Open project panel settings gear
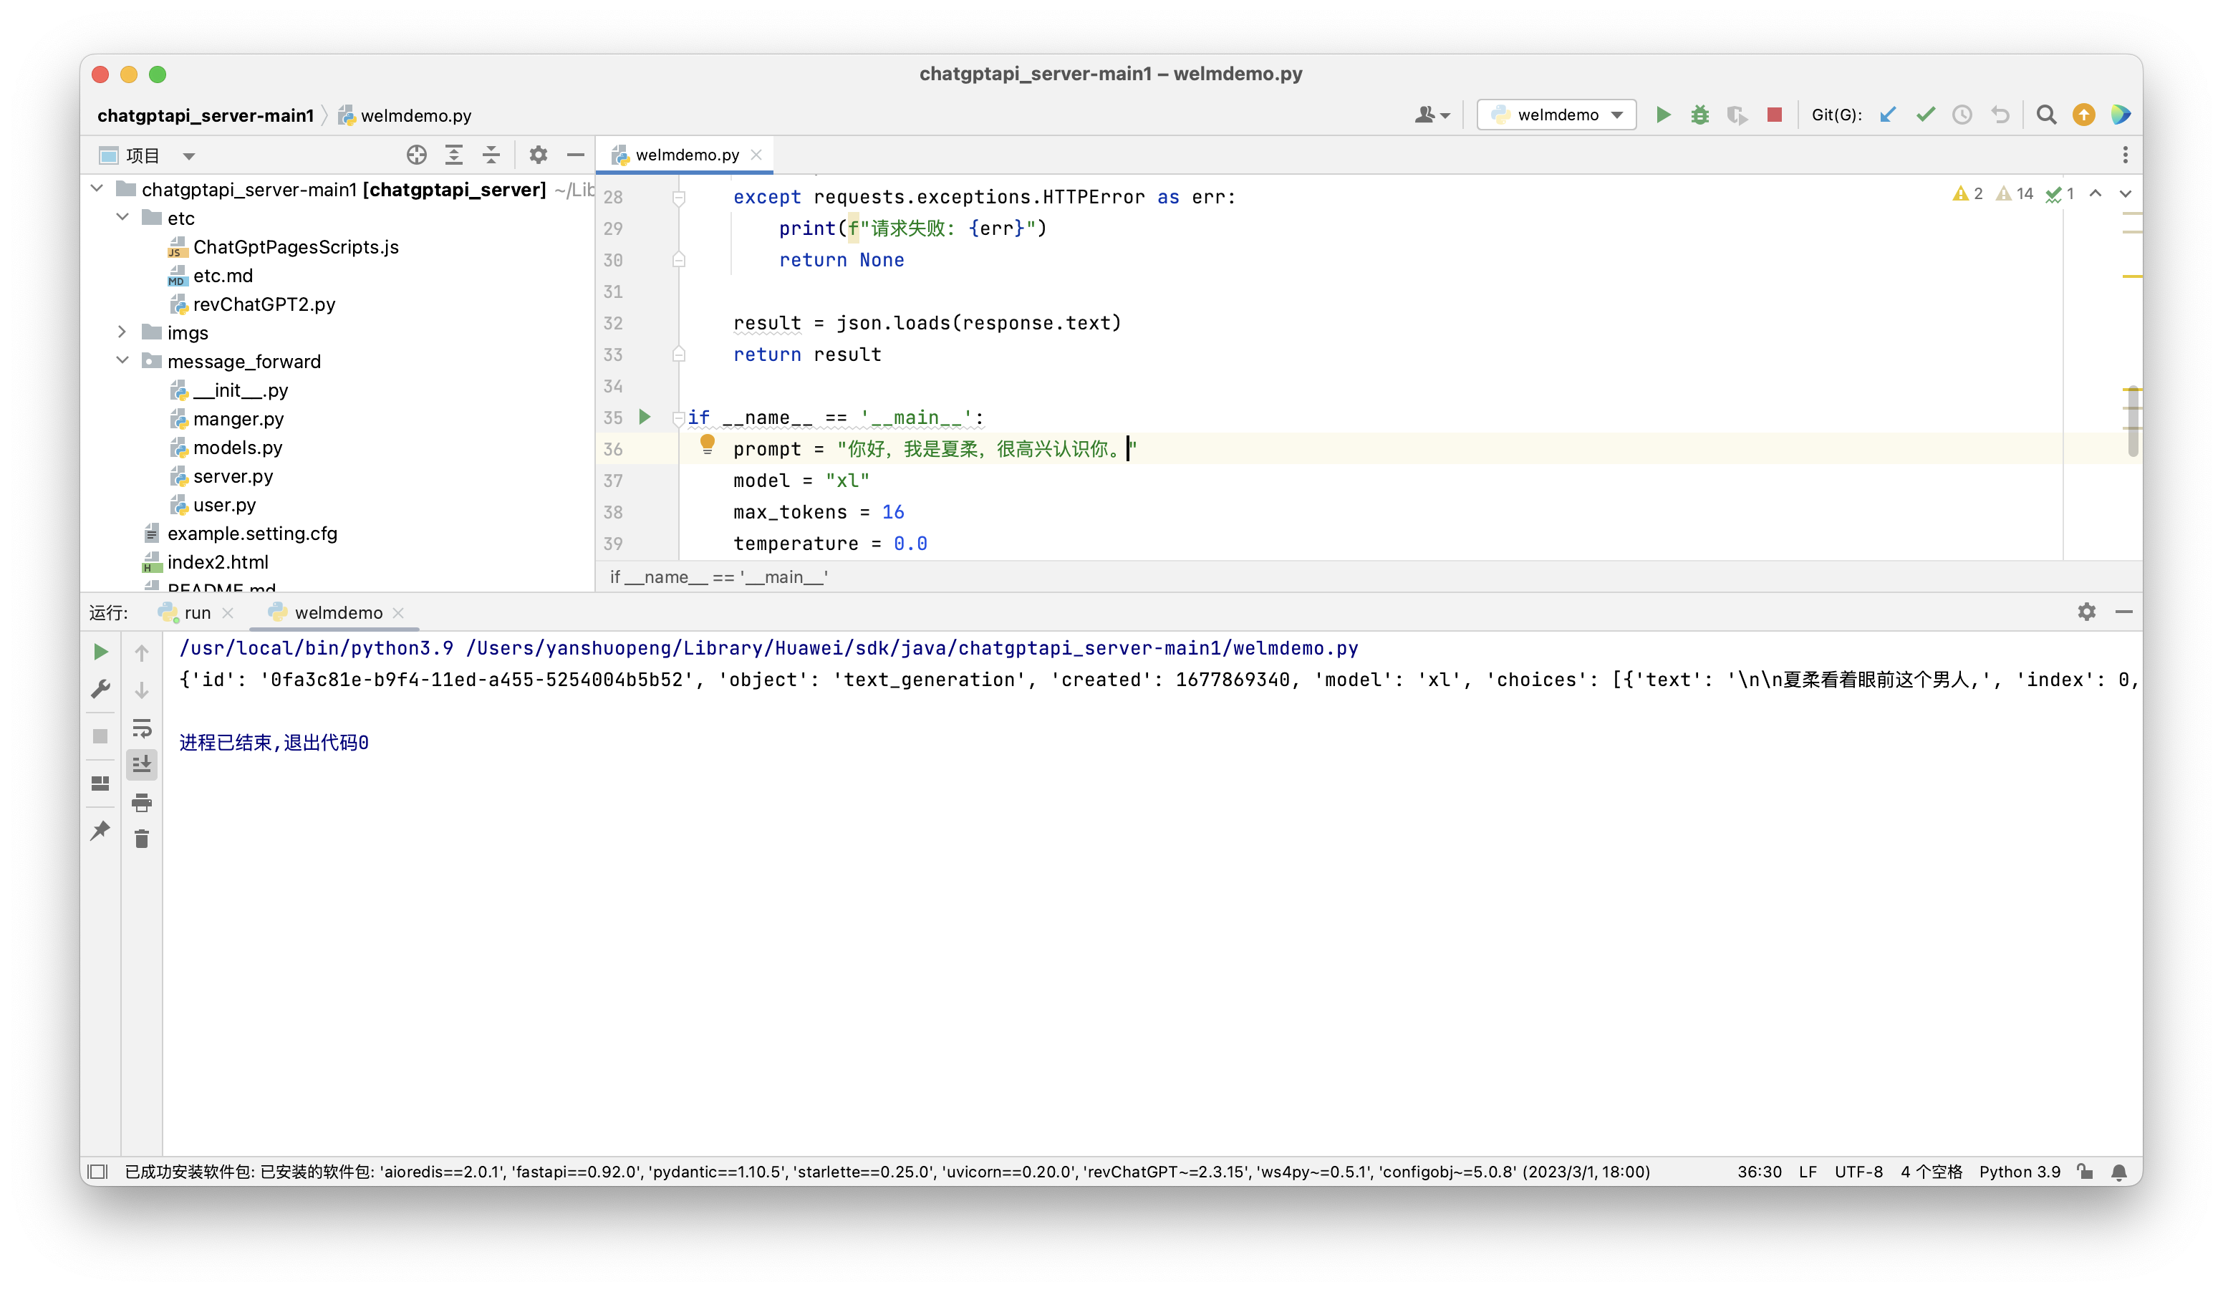 tap(538, 155)
